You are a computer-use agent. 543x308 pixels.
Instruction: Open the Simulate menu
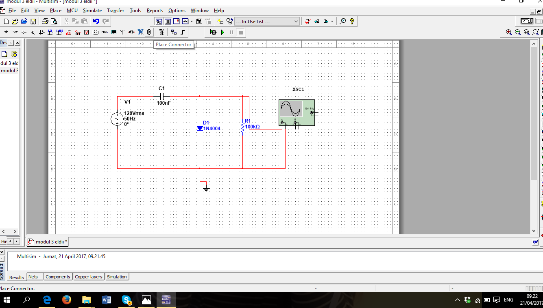point(92,11)
